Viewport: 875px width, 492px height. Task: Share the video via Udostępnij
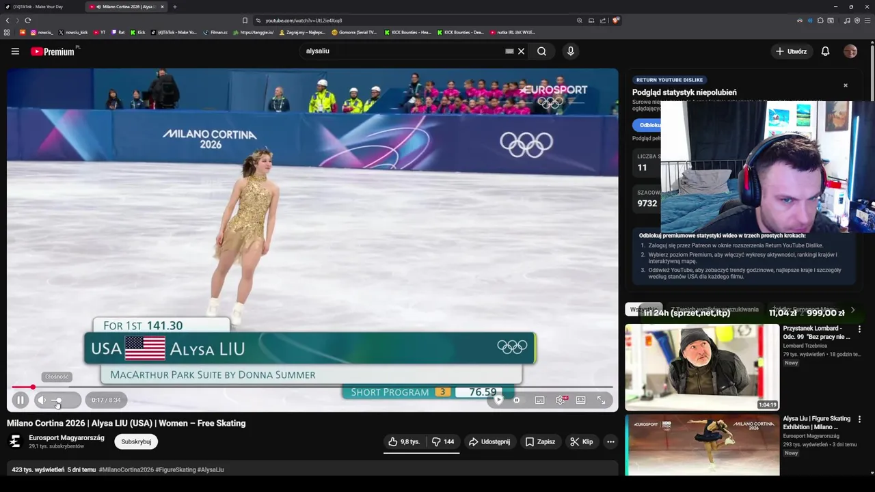tap(489, 442)
